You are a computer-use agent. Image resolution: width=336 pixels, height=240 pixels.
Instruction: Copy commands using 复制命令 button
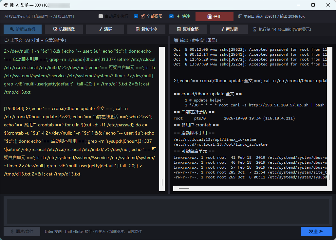pyautogui.click(x=146, y=29)
